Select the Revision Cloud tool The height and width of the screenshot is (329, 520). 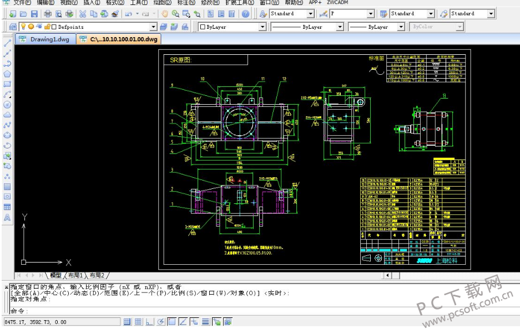(x=7, y=115)
